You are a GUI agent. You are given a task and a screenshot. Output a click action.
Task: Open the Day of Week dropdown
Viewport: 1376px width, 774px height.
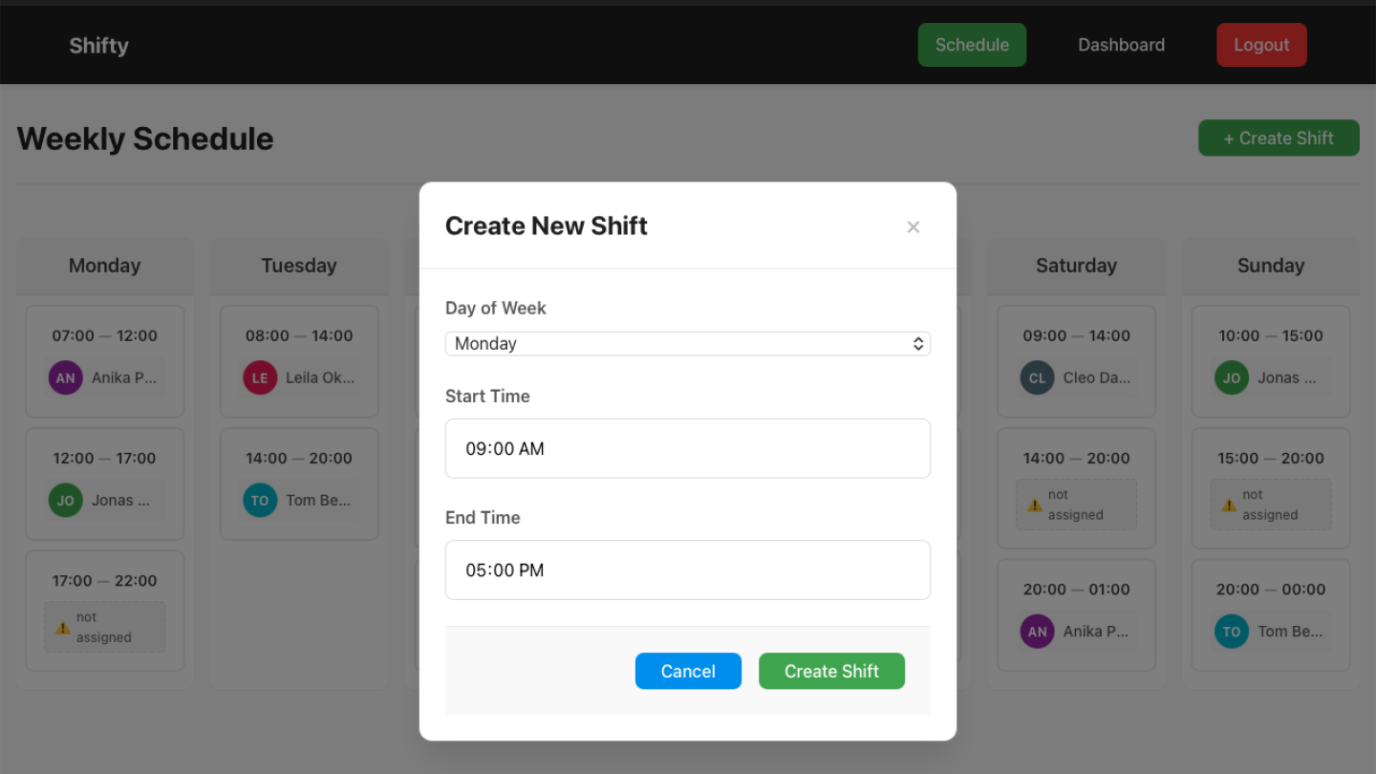[x=688, y=343]
